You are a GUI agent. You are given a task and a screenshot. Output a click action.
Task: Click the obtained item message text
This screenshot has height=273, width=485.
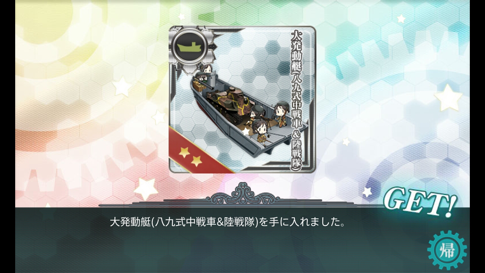coord(227,222)
